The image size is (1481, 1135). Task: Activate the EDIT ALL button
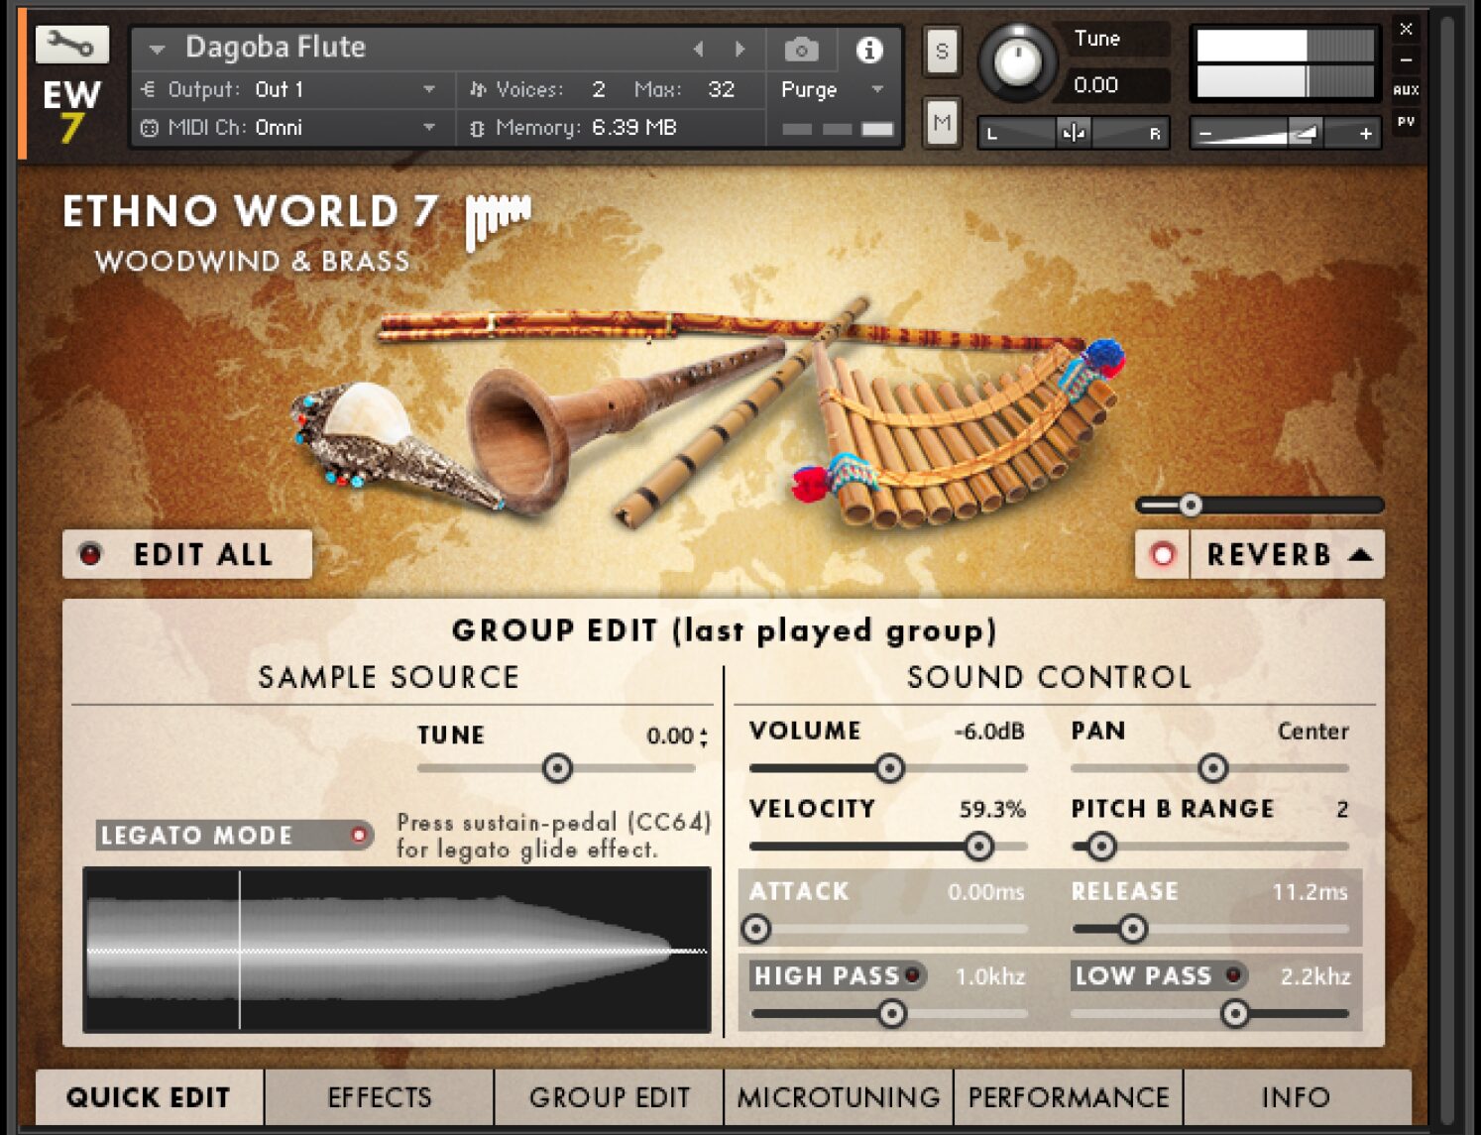click(x=188, y=554)
